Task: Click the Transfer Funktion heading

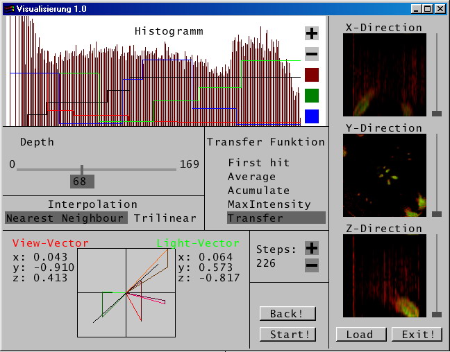Action: pyautogui.click(x=266, y=142)
